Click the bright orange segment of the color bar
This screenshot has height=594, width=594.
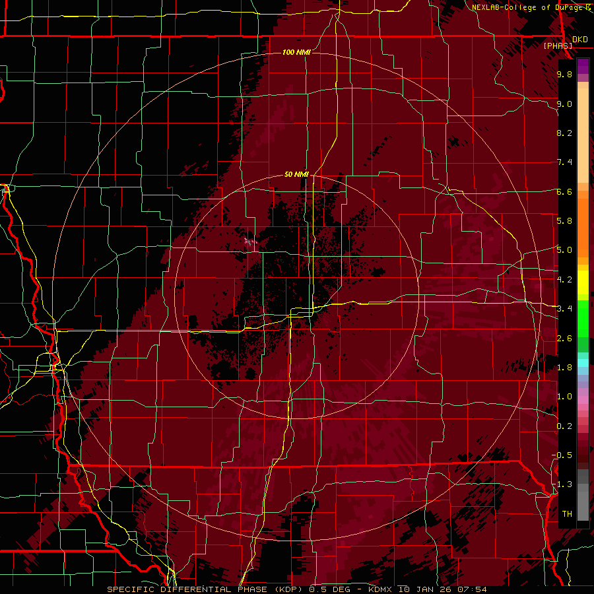(x=583, y=227)
